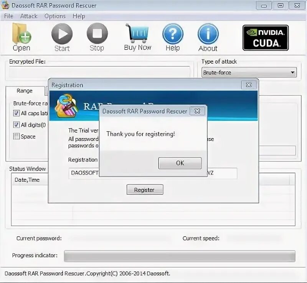Image resolution: width=307 pixels, height=283 pixels.
Task: Click the 'Current password:' label
Action: pyautogui.click(x=39, y=239)
